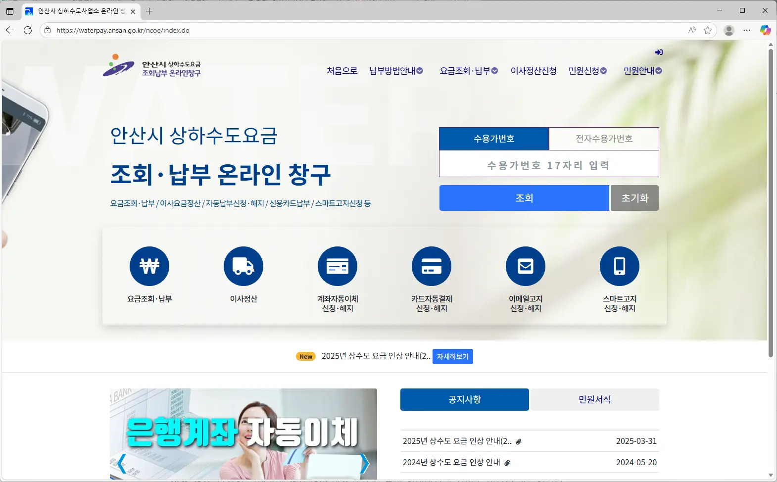Show previous banner with left arrow
The width and height of the screenshot is (777, 482).
click(122, 464)
